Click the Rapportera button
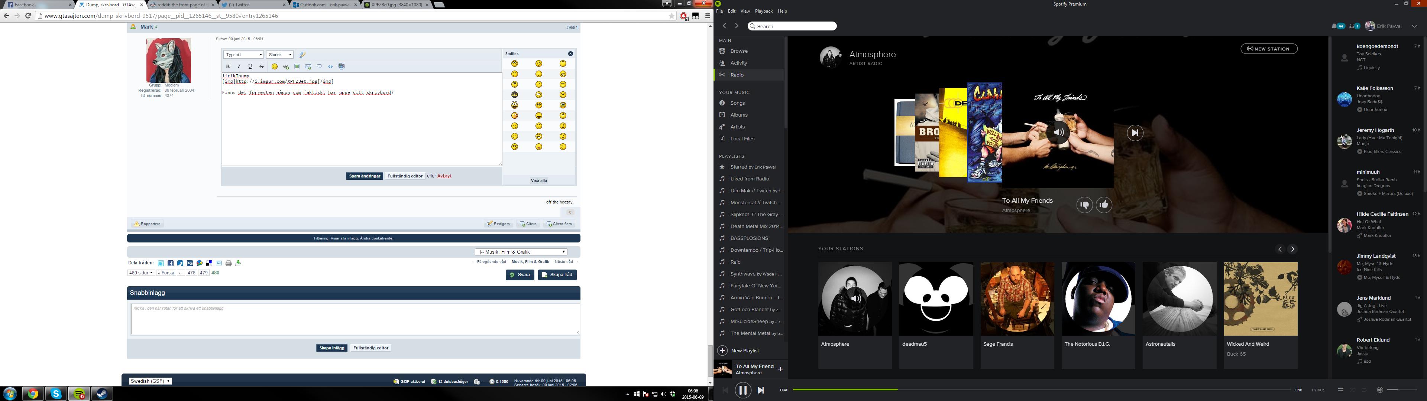This screenshot has height=401, width=1427. pos(148,224)
